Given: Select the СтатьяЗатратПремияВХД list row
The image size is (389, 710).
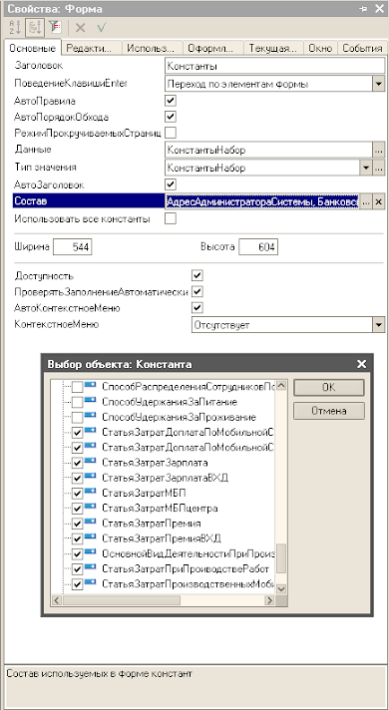Looking at the screenshot, I should [x=162, y=538].
